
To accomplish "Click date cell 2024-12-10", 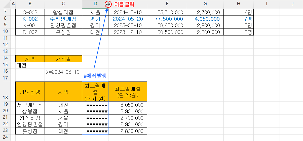I will [x=128, y=12].
